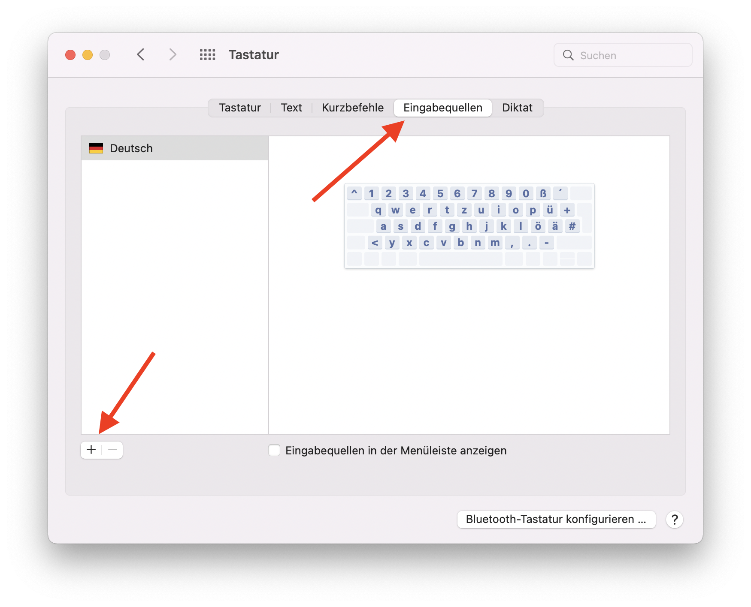Open the Kurzbefehle tab
Viewport: 751px width, 607px height.
[x=353, y=108]
